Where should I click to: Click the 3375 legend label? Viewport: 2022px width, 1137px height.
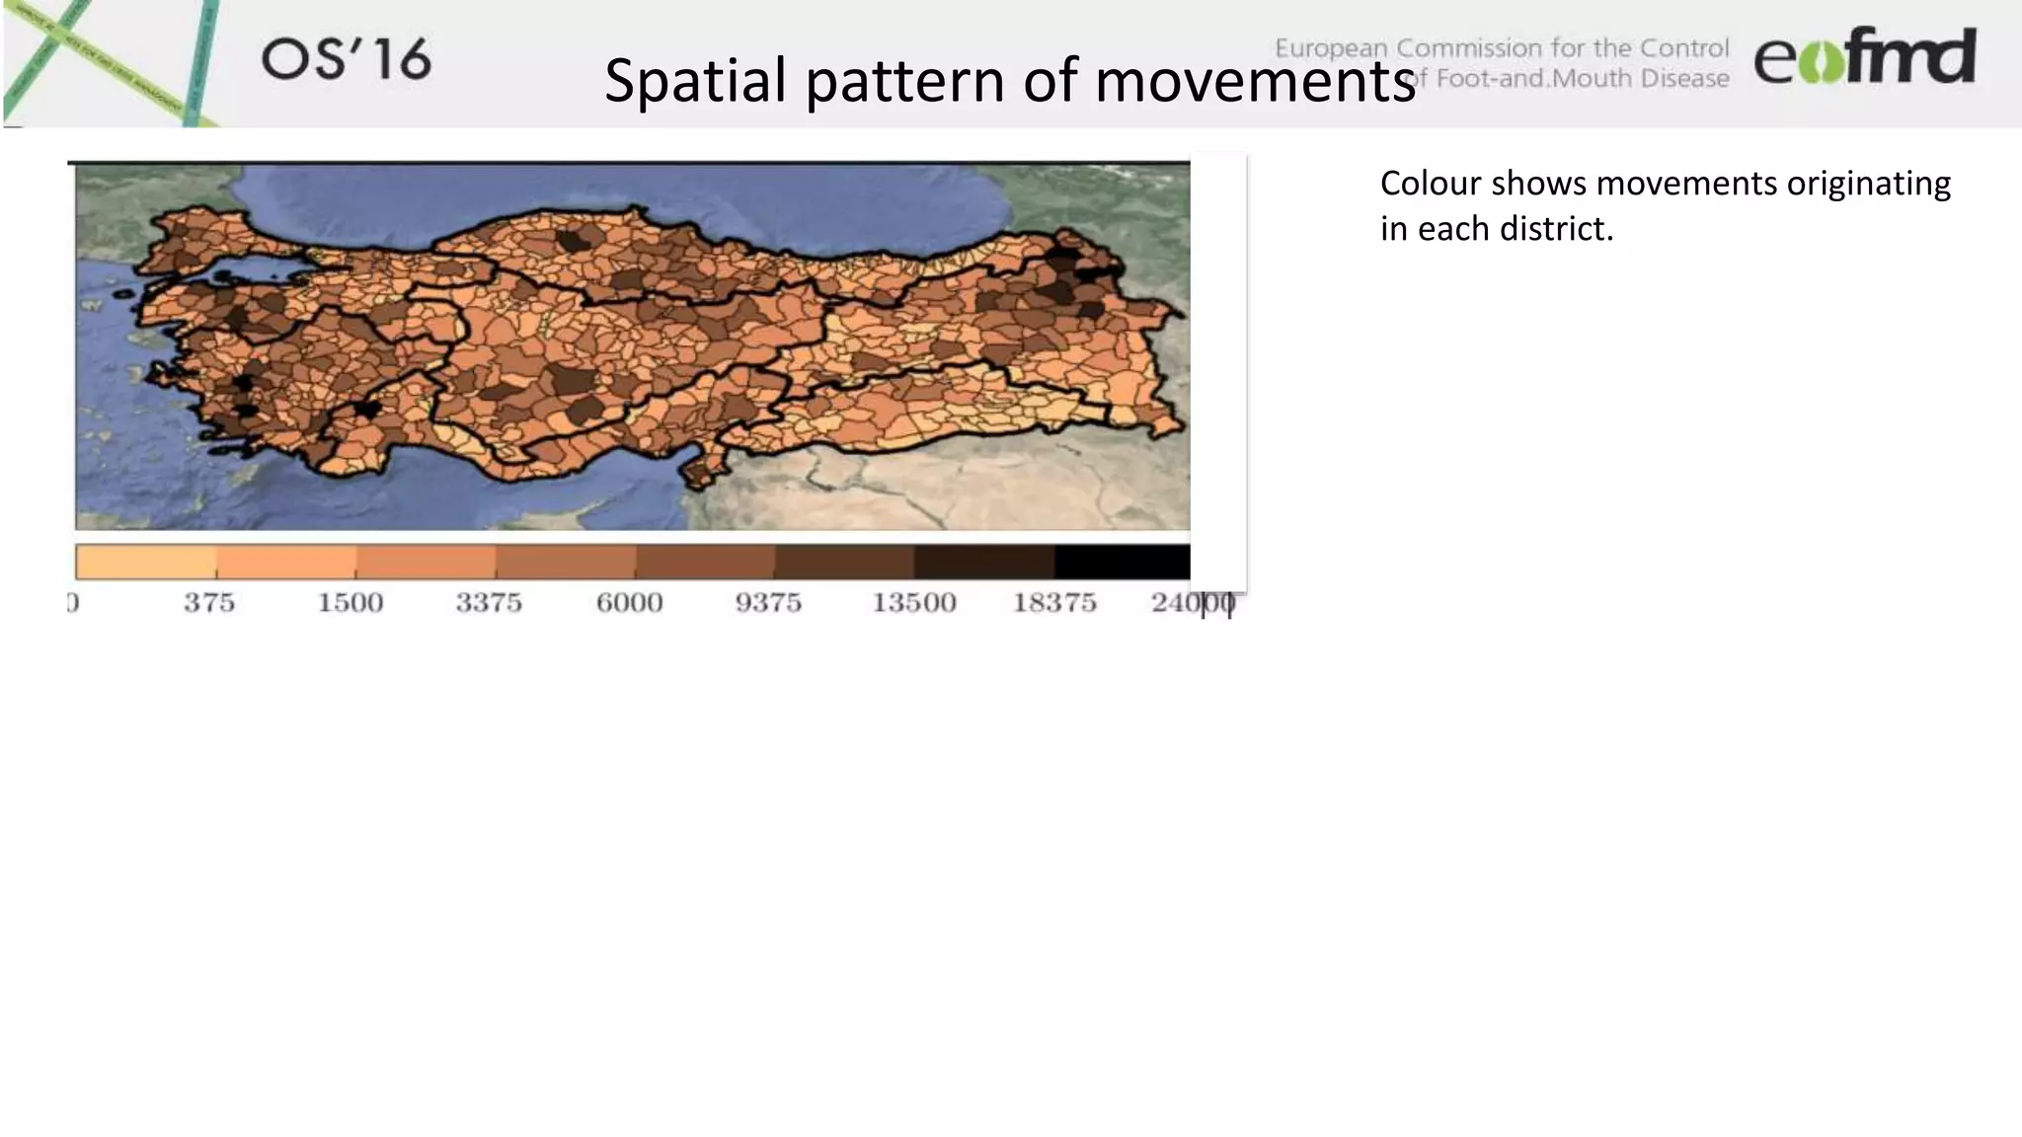pos(489,602)
